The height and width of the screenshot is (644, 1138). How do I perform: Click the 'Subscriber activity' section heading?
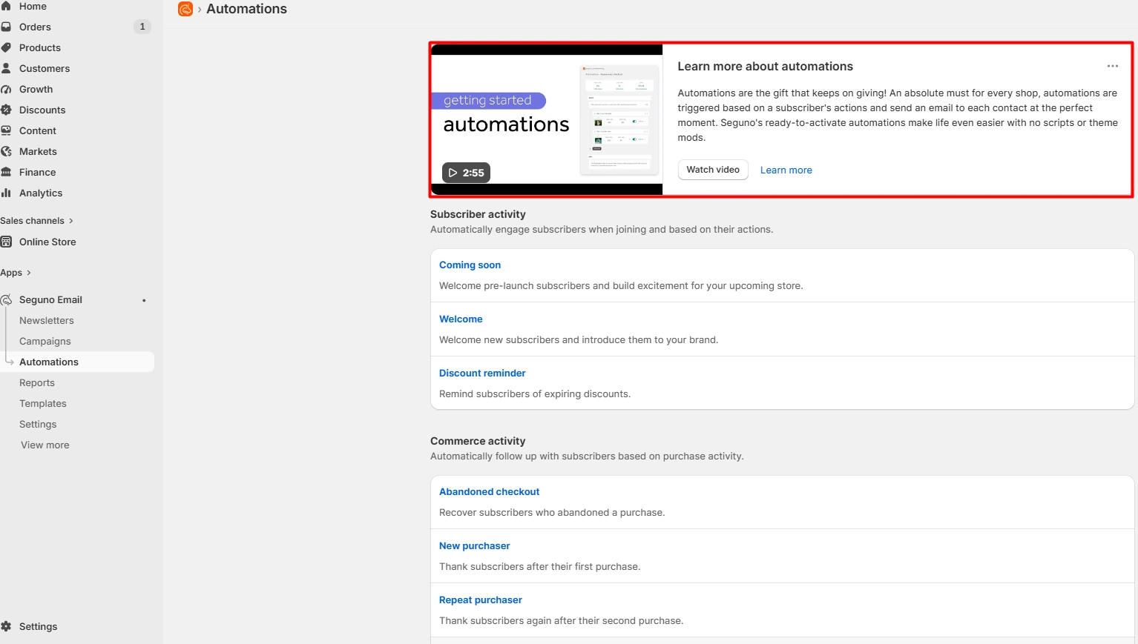click(478, 214)
